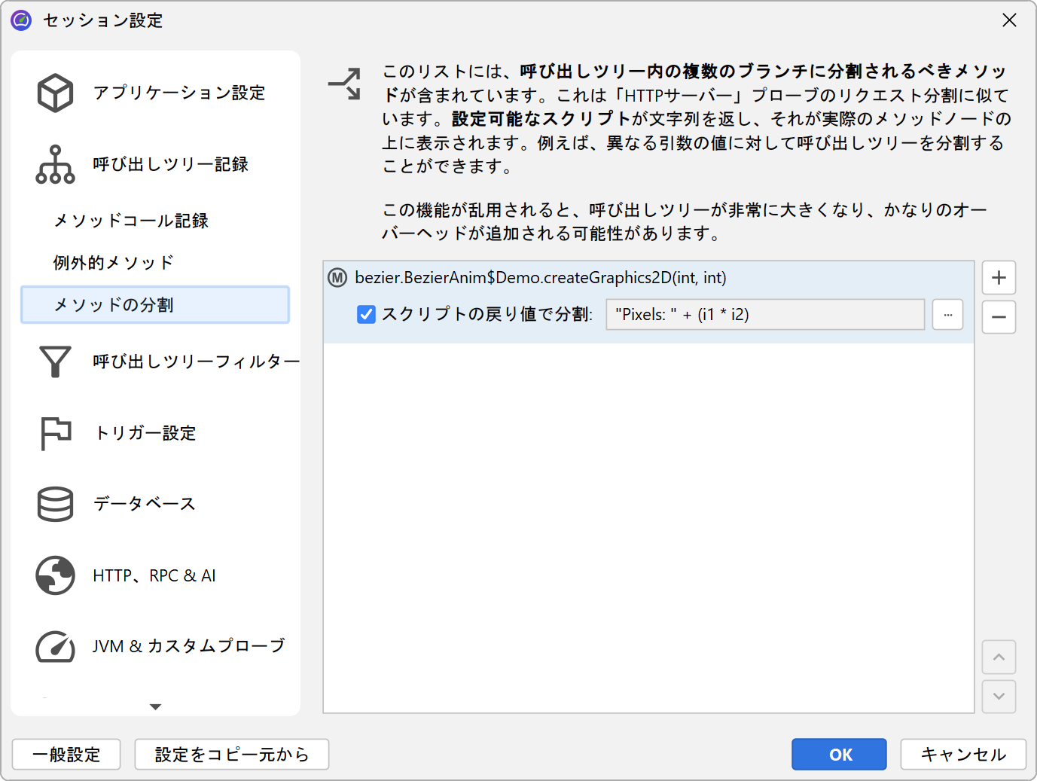
Task: Open メソッドコール記録 section
Action: (131, 221)
